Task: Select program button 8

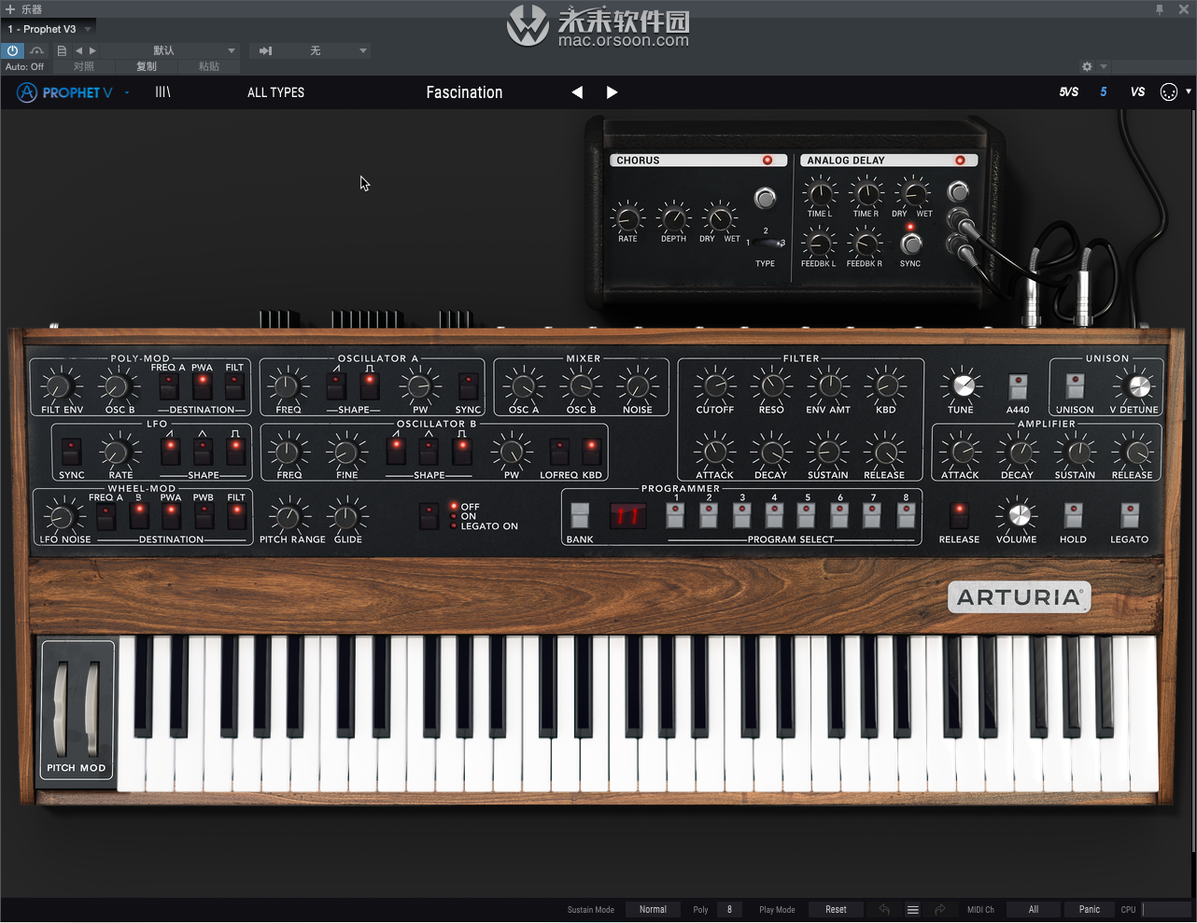Action: [x=906, y=515]
